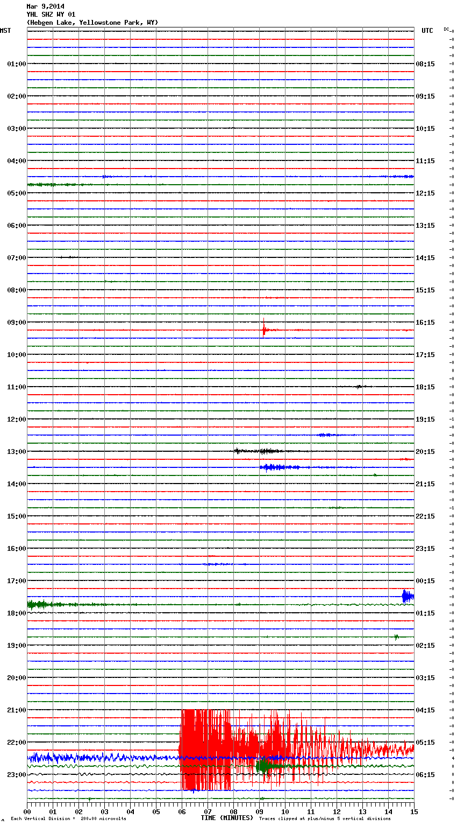Click the "TIME (MINUTES)" axis title

click(x=227, y=818)
